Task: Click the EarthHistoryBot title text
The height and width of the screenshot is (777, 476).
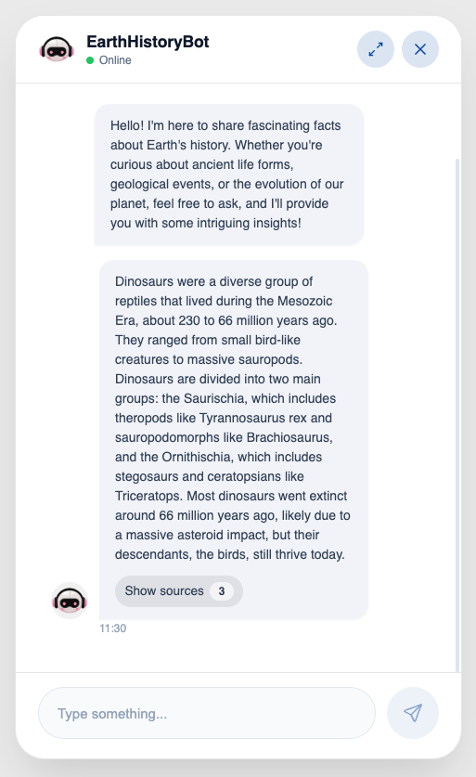Action: (x=148, y=42)
